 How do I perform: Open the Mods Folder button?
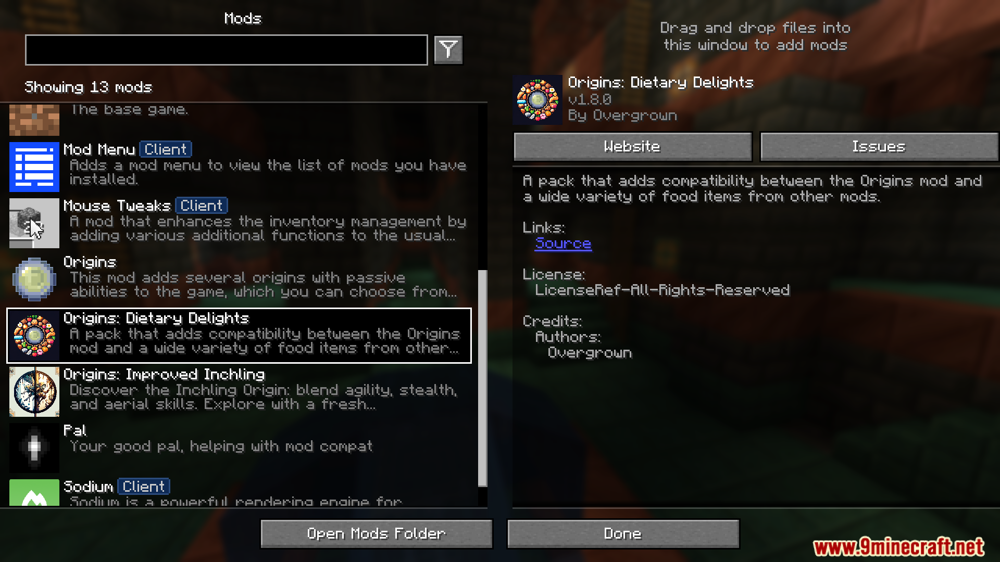(376, 533)
